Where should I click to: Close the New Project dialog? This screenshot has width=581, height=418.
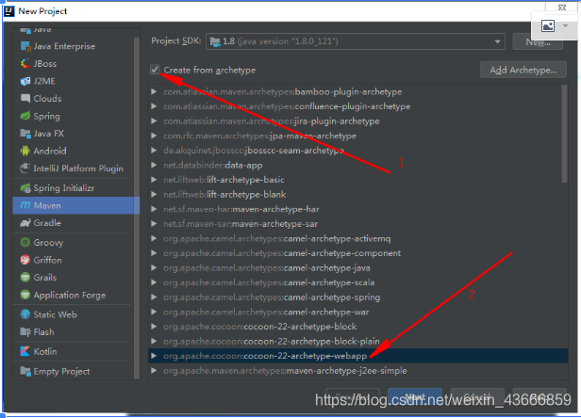562,8
